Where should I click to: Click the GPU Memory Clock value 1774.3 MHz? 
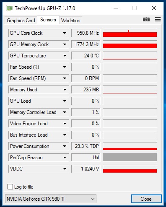tap(86, 44)
